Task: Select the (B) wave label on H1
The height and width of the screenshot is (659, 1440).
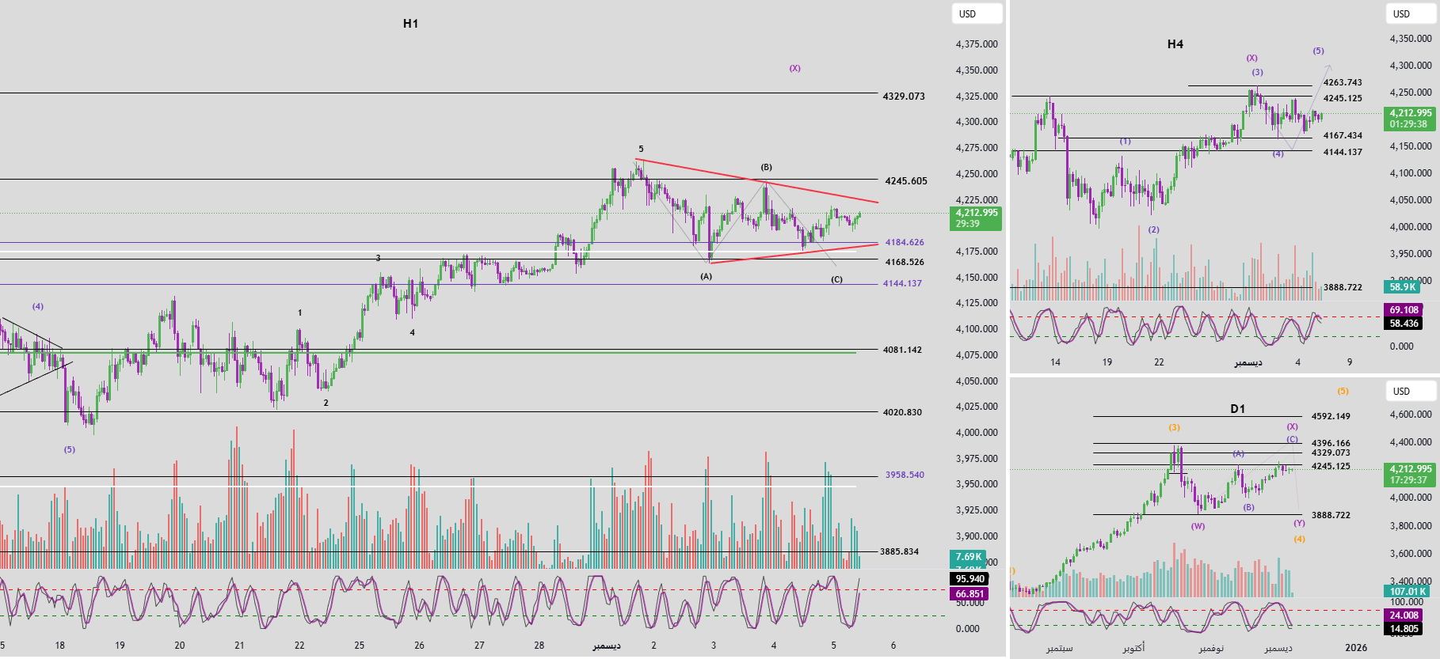Action: 766,167
